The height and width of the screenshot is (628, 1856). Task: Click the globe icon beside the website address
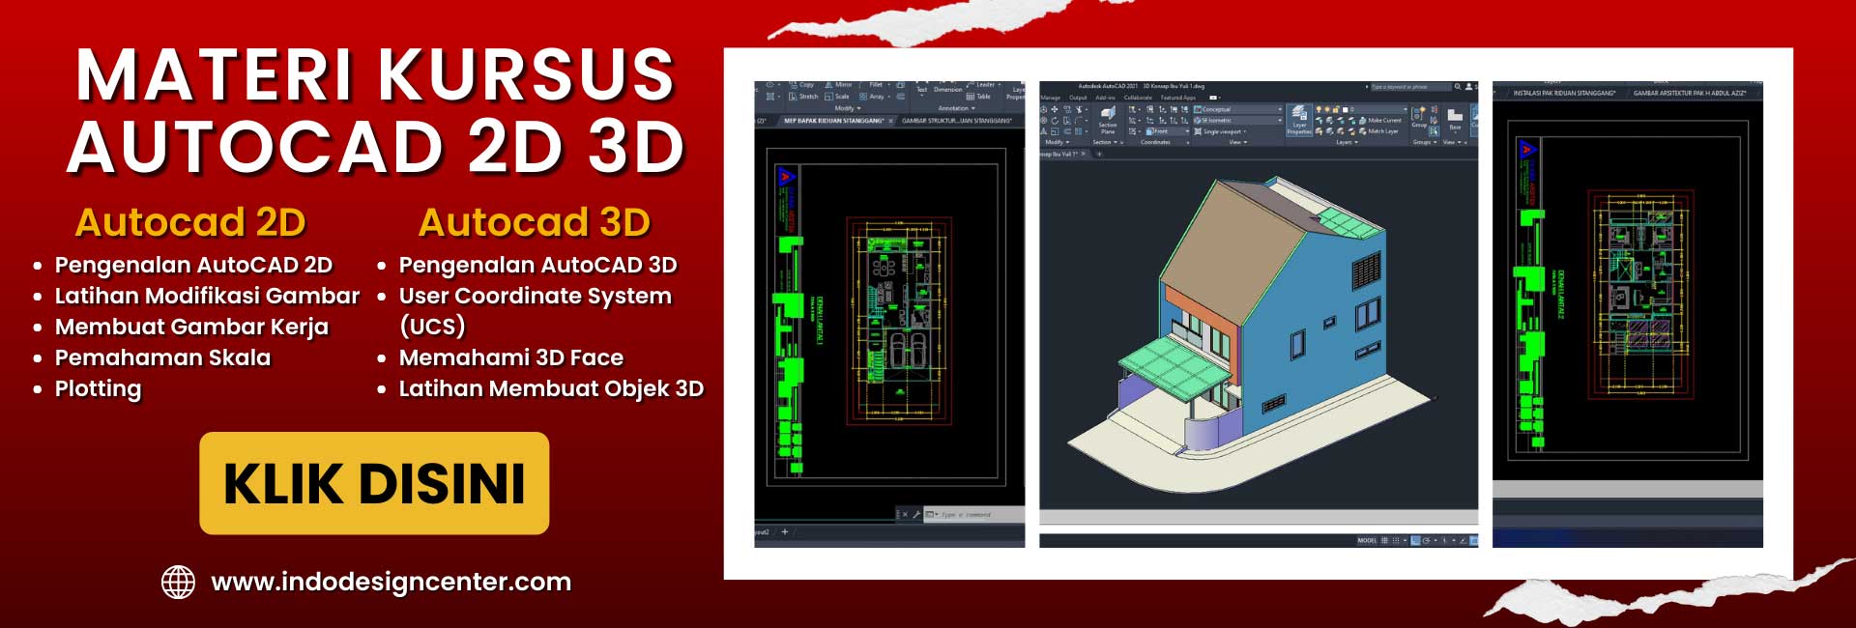178,582
